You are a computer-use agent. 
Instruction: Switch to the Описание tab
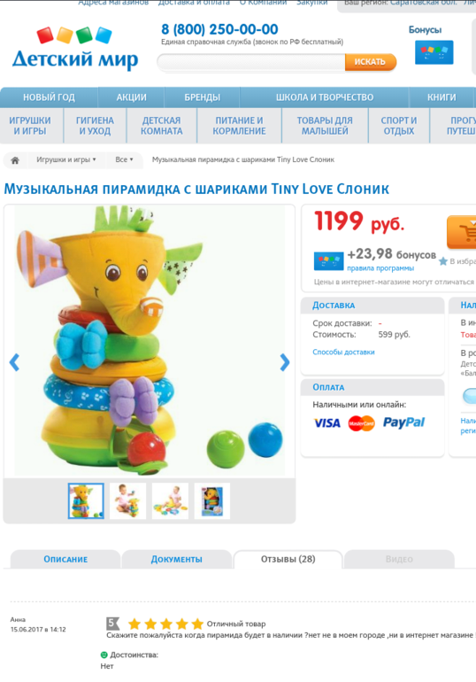tap(65, 560)
